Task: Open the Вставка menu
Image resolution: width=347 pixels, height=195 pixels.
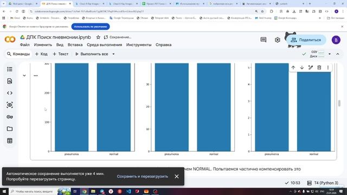Action: point(75,45)
